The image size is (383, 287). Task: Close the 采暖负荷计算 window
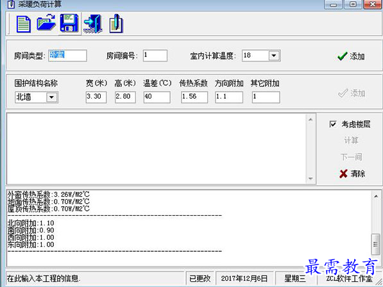tap(373, 4)
